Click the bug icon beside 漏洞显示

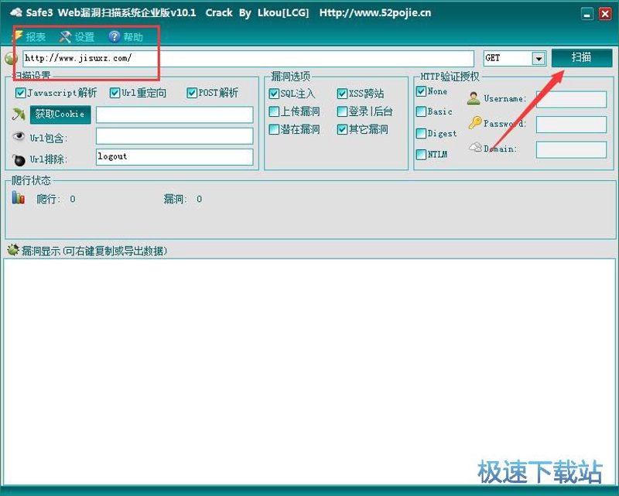point(13,250)
